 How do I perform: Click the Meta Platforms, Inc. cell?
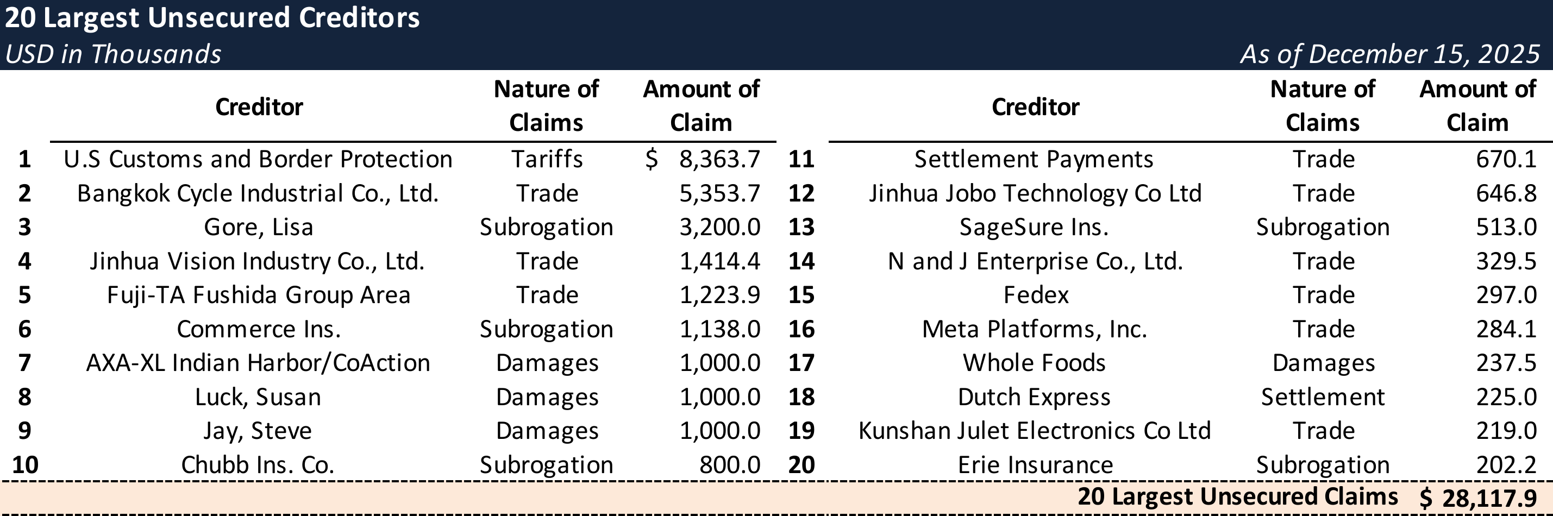coord(1035,329)
